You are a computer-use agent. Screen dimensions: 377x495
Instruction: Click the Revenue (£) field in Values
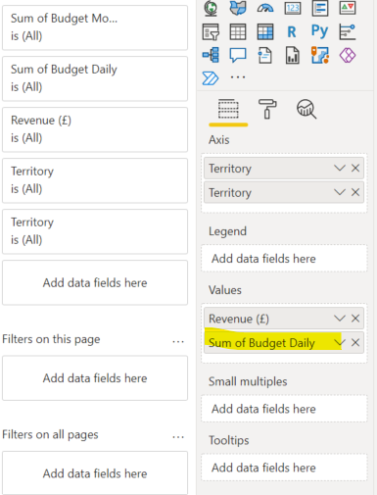284,319
